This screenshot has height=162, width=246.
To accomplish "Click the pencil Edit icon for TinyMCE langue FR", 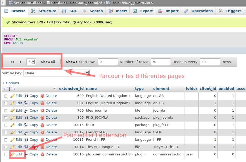I will pos(12,147).
